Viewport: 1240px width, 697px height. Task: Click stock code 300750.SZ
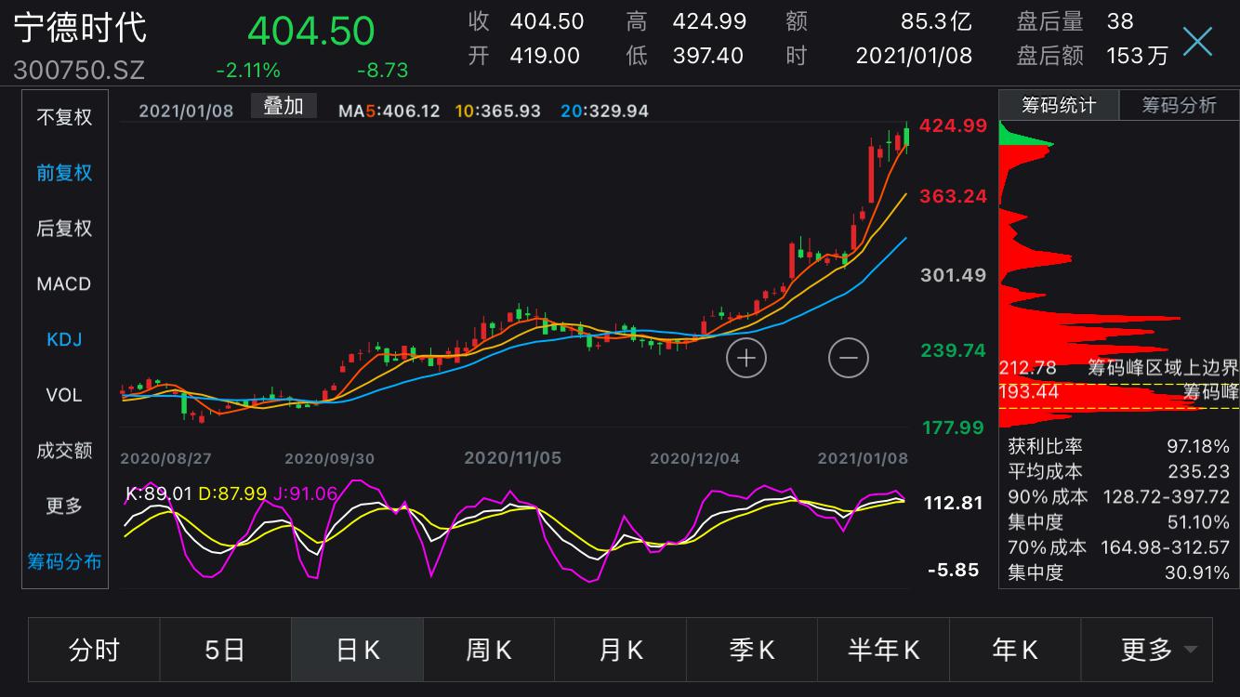tap(79, 70)
